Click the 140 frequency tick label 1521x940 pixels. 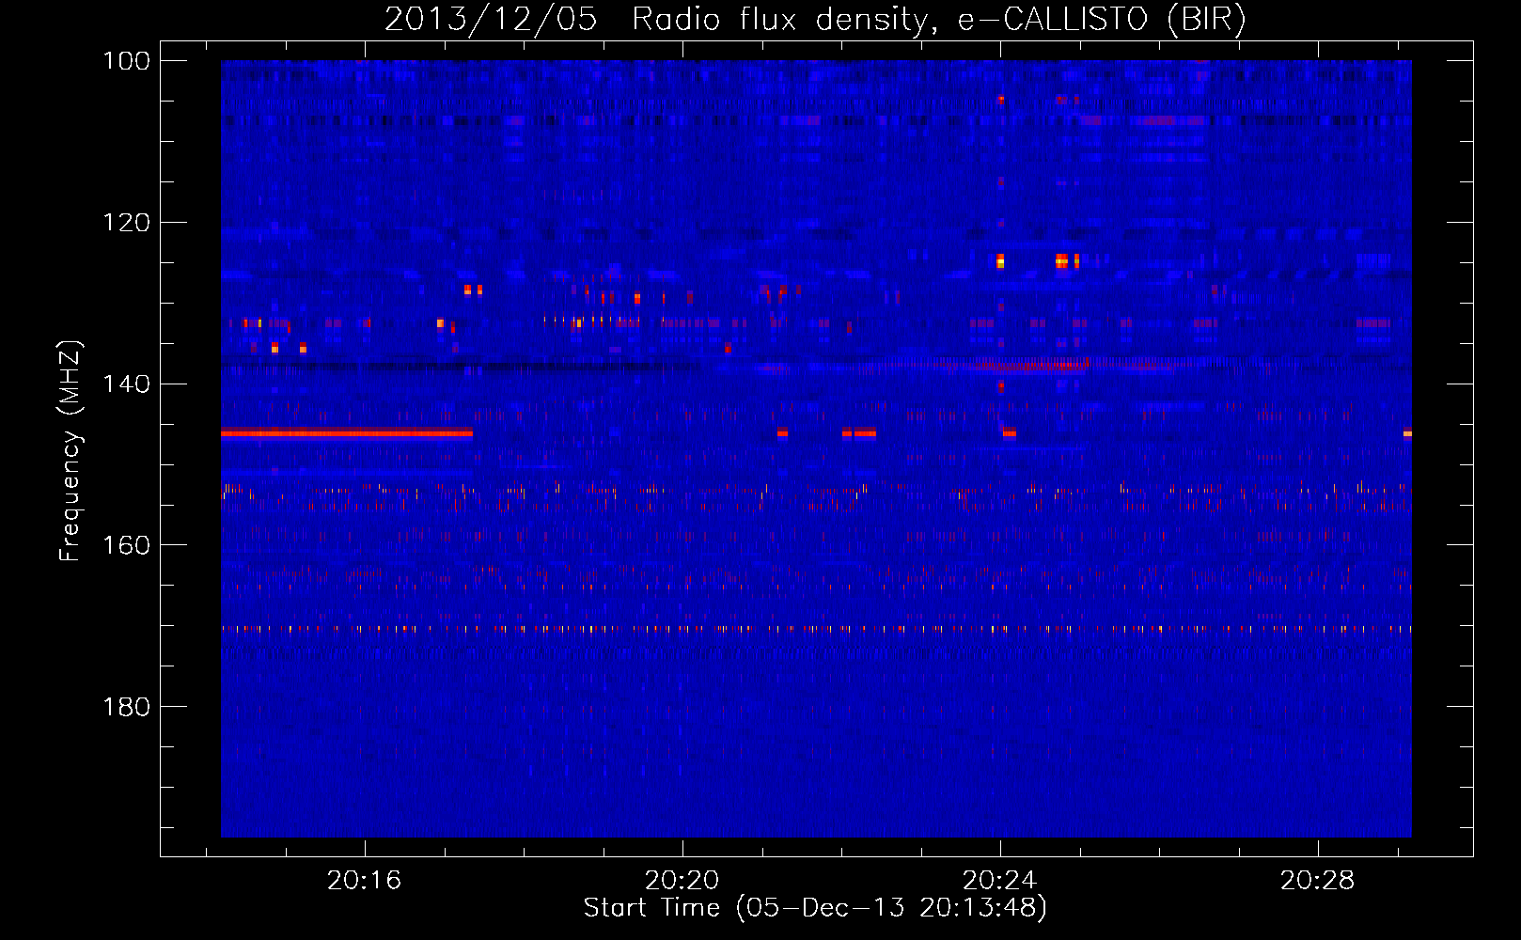(126, 384)
